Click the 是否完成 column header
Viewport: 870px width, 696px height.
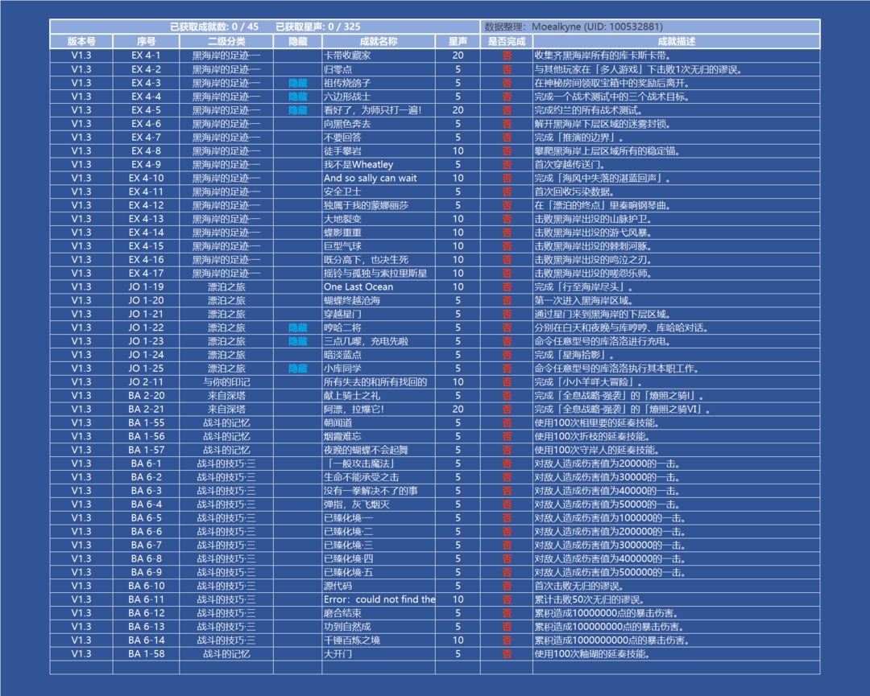507,41
